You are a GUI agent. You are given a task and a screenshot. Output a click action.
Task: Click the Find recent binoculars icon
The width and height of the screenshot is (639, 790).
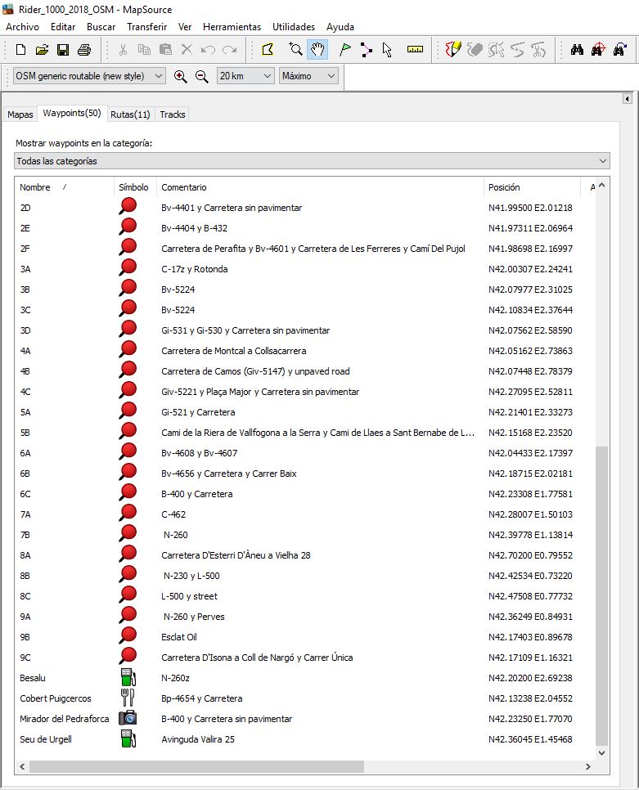coord(620,49)
